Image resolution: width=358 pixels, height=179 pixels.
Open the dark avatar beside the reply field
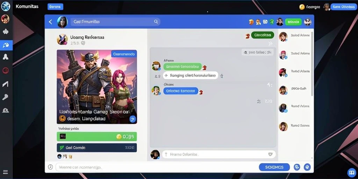click(155, 155)
